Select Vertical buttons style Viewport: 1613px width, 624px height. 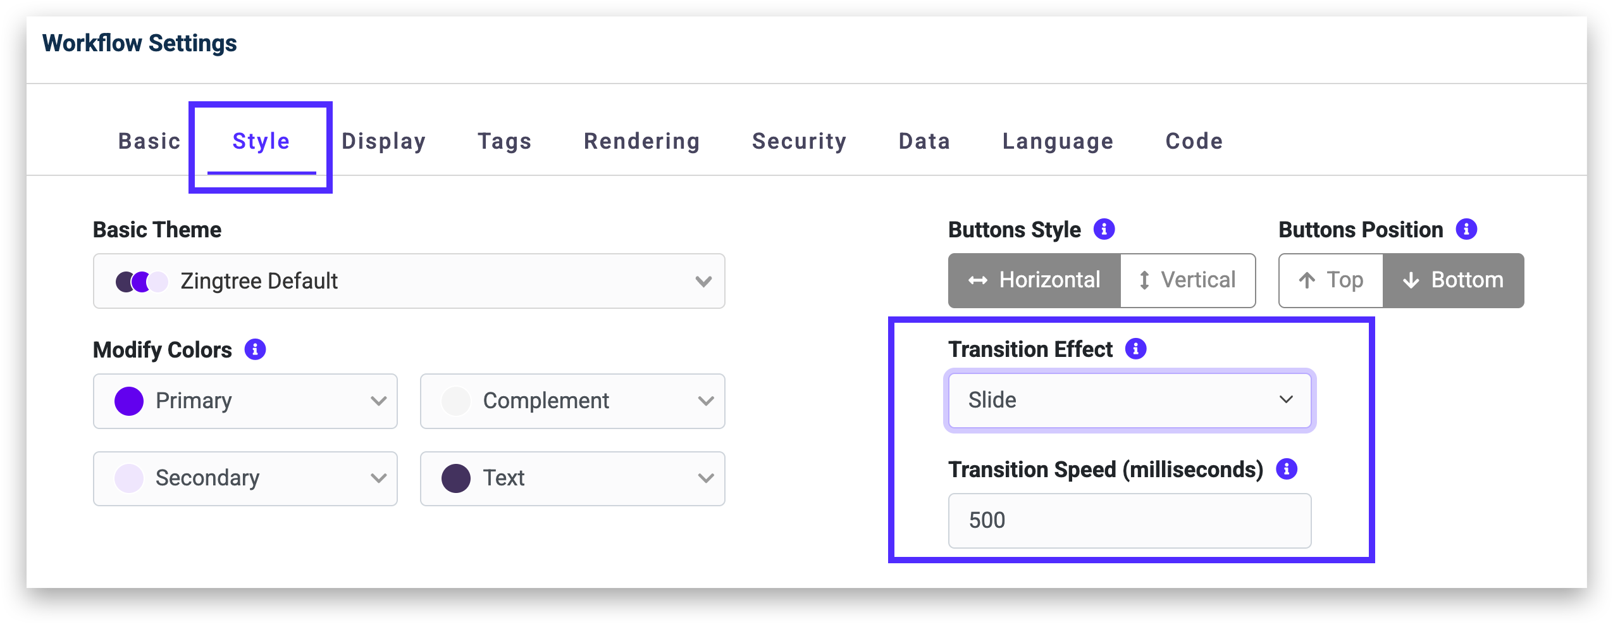click(1187, 280)
